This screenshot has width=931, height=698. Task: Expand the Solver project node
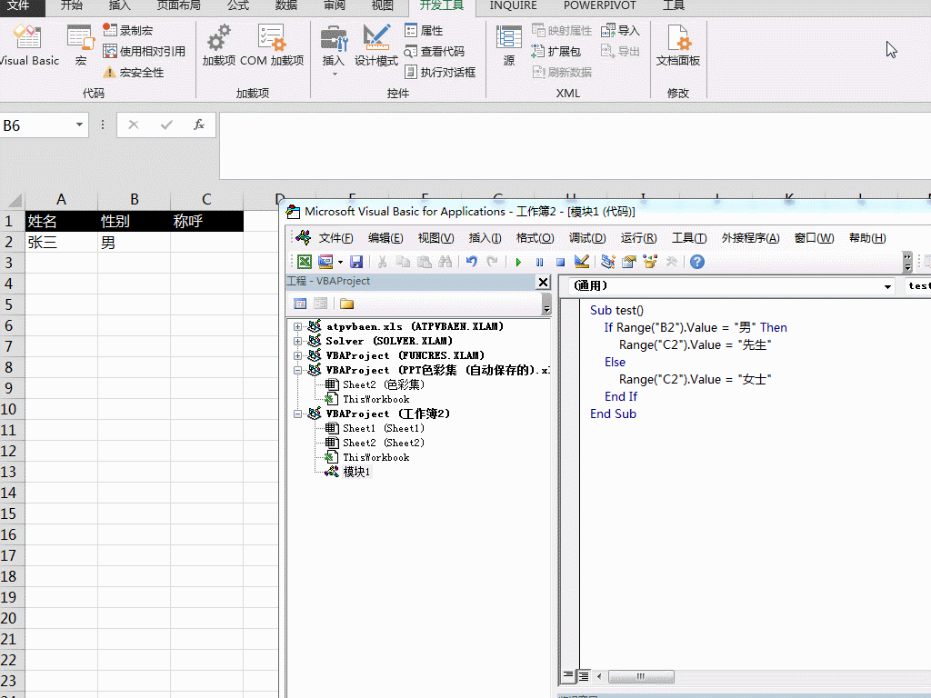point(297,342)
